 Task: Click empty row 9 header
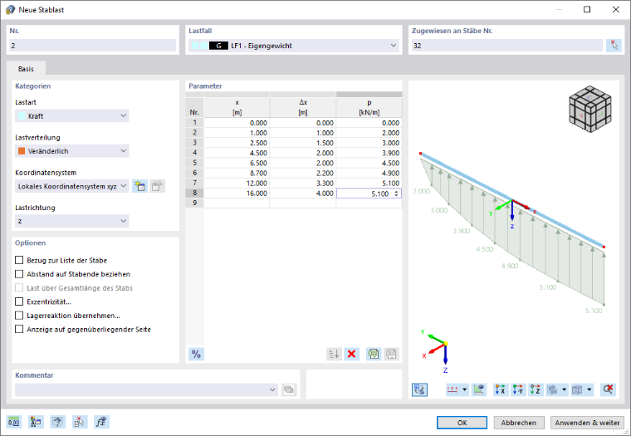pyautogui.click(x=195, y=203)
